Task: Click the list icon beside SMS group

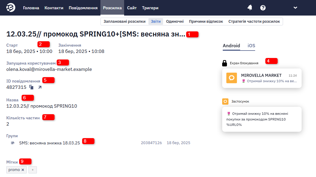Action: click(13, 143)
